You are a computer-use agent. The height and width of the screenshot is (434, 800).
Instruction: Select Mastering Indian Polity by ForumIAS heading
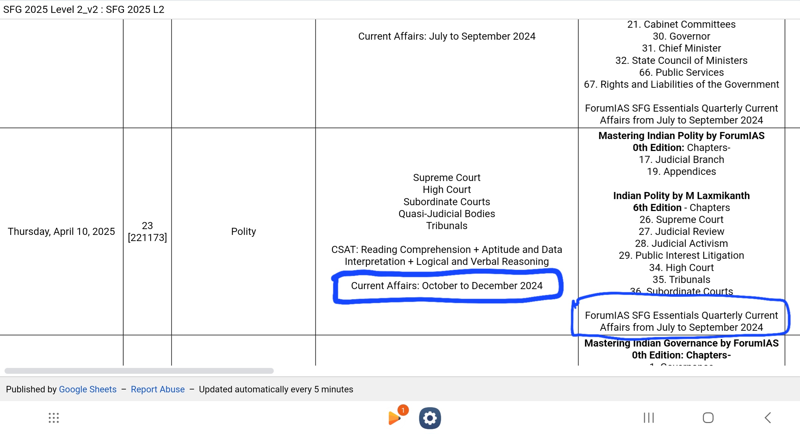681,136
